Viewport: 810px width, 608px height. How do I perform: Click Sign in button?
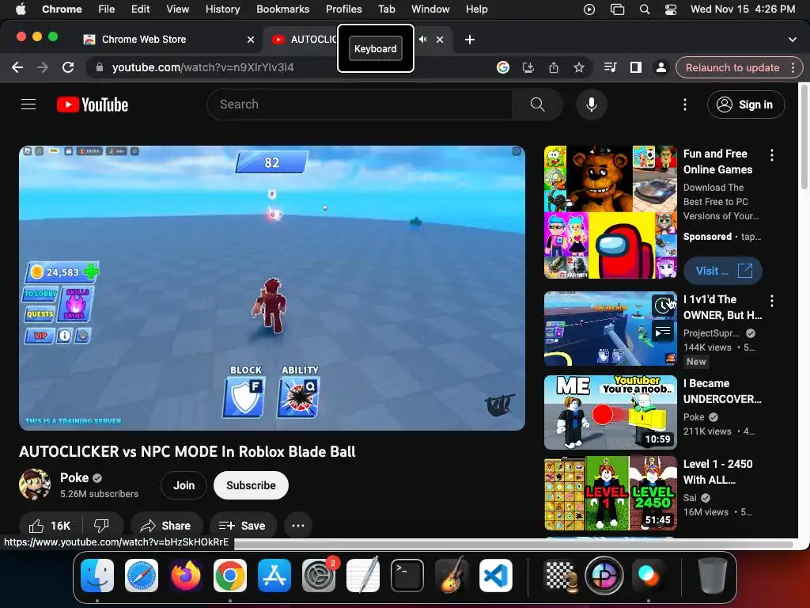tap(746, 104)
